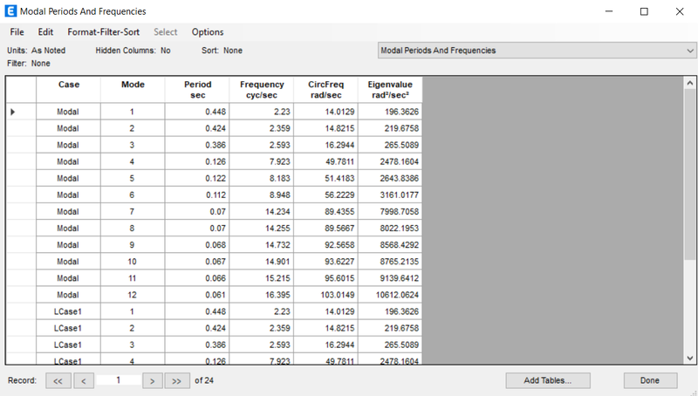Click the Add Tables button

tap(548, 380)
